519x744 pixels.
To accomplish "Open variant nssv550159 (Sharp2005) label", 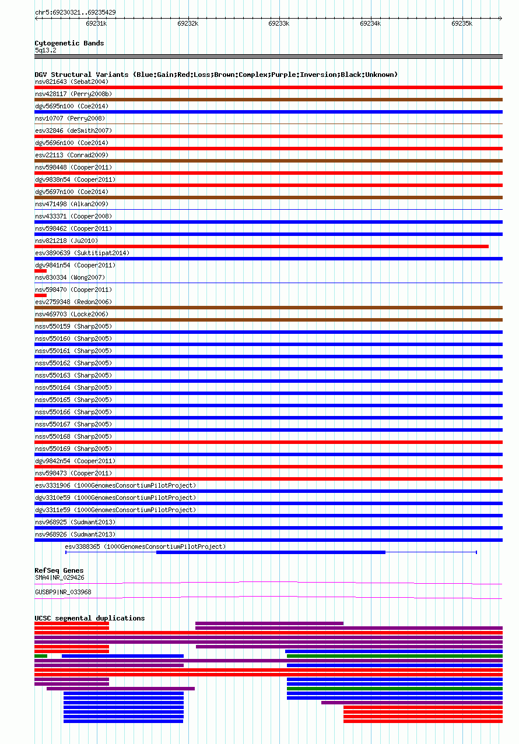I will click(73, 326).
